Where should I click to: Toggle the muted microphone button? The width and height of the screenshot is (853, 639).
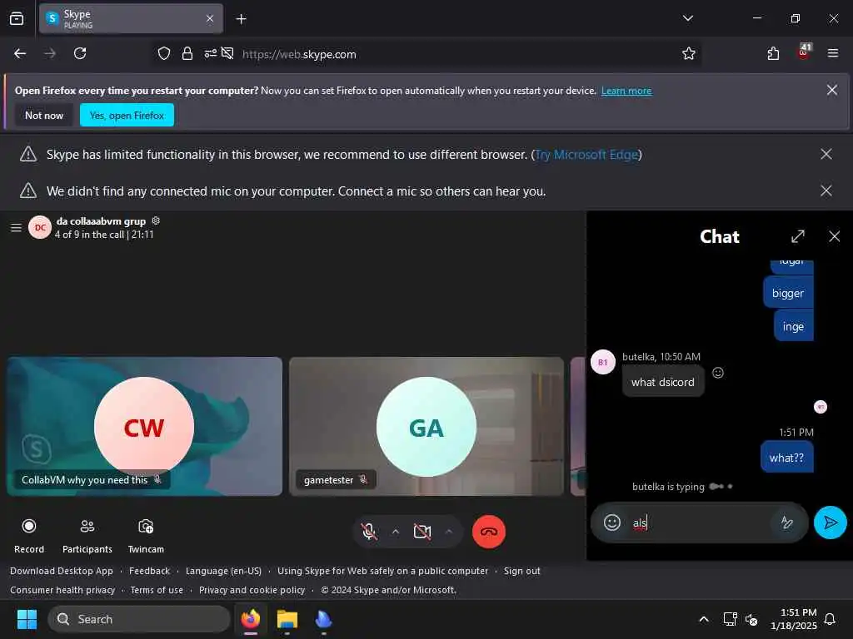[x=369, y=532]
